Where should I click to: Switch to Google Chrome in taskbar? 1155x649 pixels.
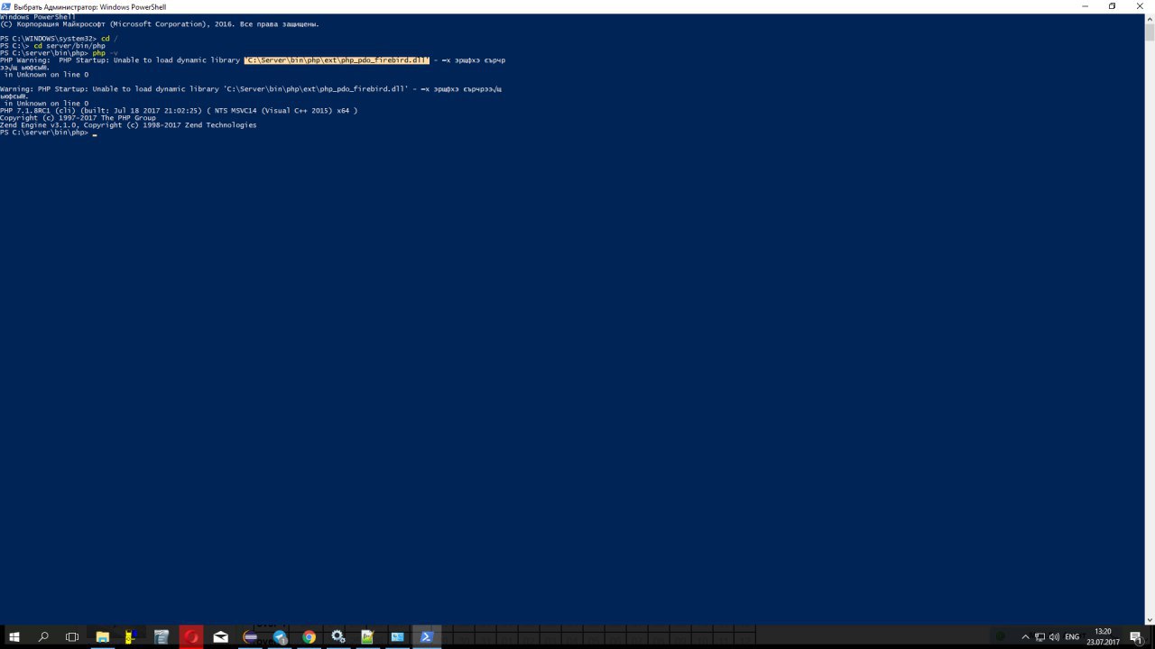[x=309, y=637]
